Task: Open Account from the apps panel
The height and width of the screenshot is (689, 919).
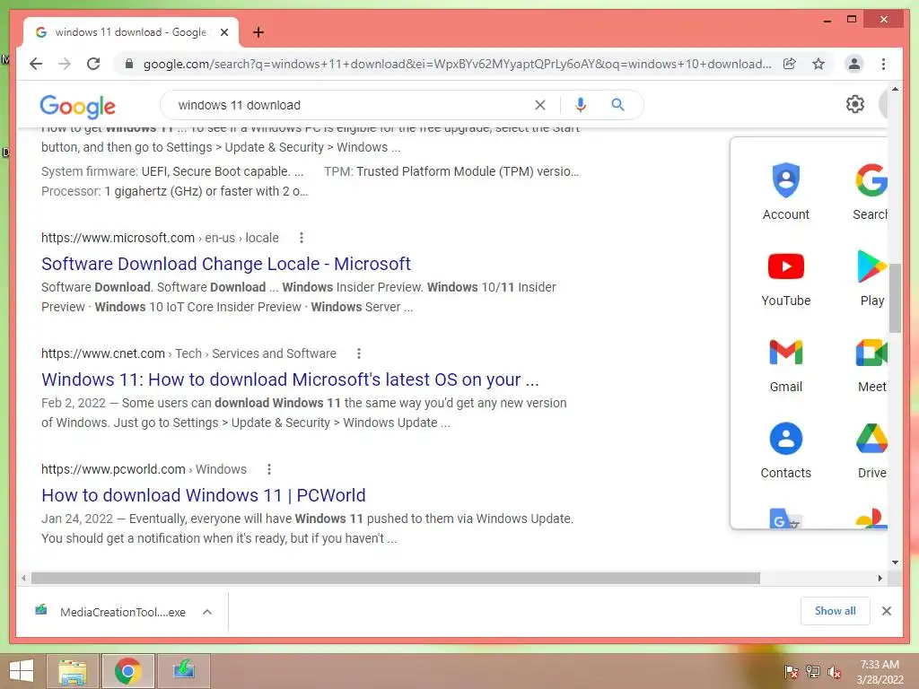Action: click(x=785, y=192)
